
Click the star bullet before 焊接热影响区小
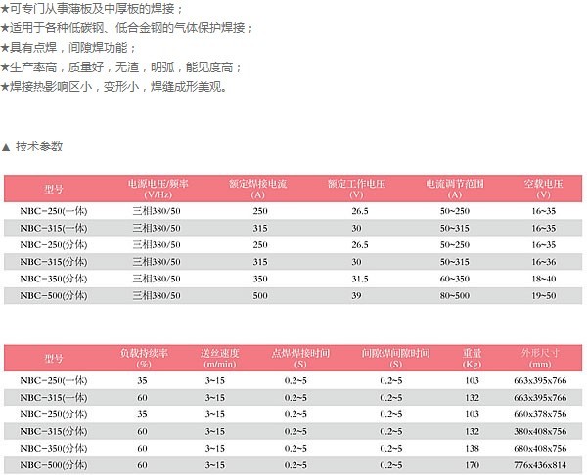pyautogui.click(x=5, y=87)
